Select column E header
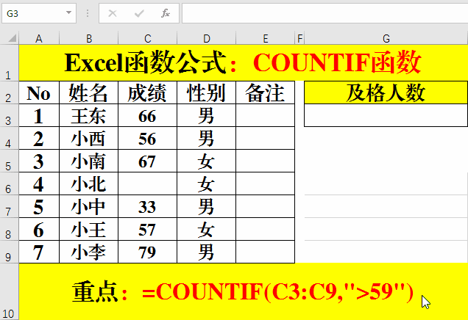The height and width of the screenshot is (320, 468). click(x=265, y=38)
